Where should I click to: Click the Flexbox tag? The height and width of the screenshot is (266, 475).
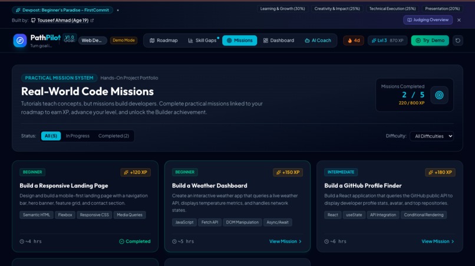tap(65, 215)
